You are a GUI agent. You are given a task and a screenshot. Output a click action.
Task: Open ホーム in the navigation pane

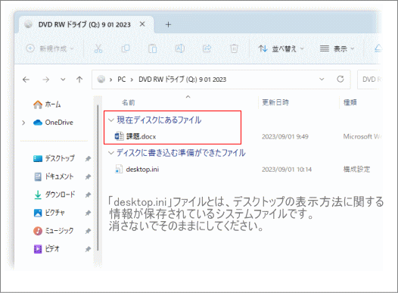coord(47,104)
